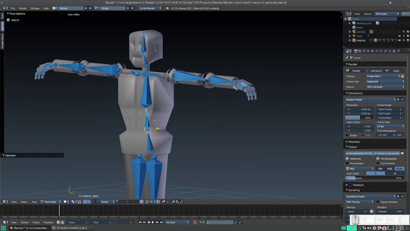This screenshot has height=231, width=410.
Task: Click the browse output folder icon
Action: (402, 153)
